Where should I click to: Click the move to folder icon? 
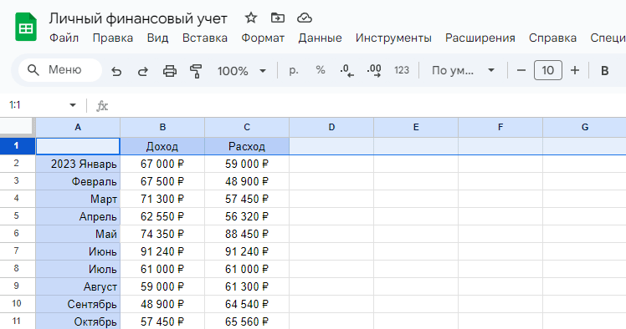(x=278, y=18)
